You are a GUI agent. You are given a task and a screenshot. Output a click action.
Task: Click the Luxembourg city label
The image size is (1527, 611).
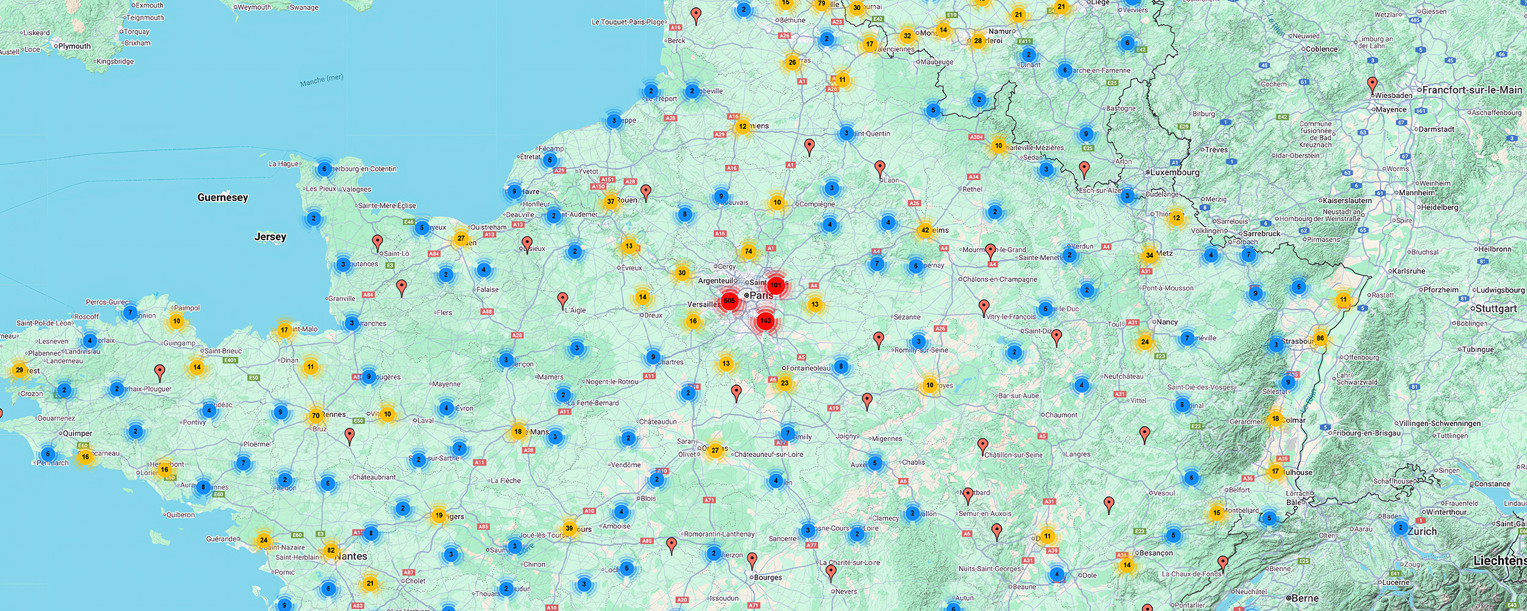tap(1175, 172)
